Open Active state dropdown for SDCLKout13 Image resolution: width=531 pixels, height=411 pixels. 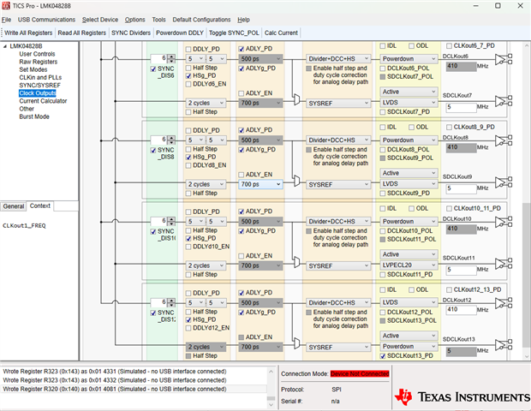409,336
